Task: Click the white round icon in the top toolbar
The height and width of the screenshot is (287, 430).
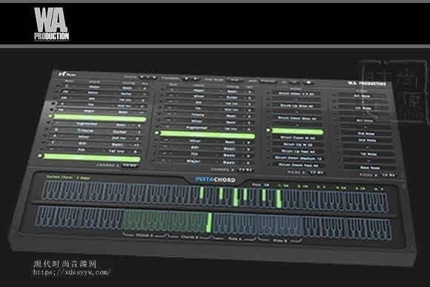Action: coord(309,82)
